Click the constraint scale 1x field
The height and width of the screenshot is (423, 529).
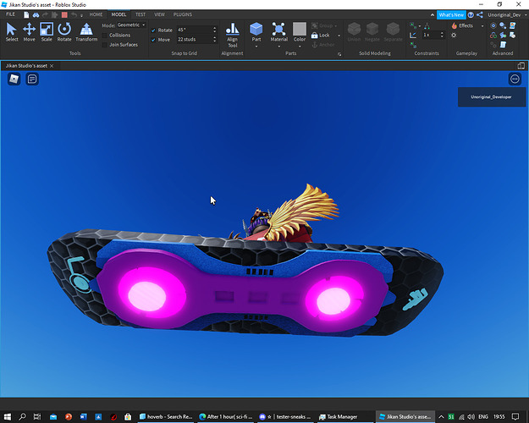tap(433, 35)
